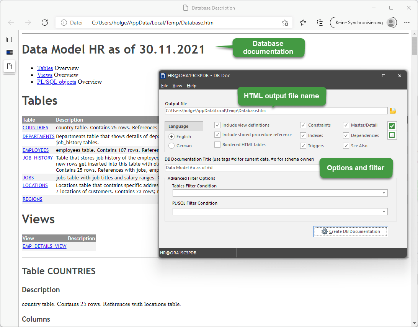Click the browse output file folder icon
418x327 pixels.
(x=392, y=111)
